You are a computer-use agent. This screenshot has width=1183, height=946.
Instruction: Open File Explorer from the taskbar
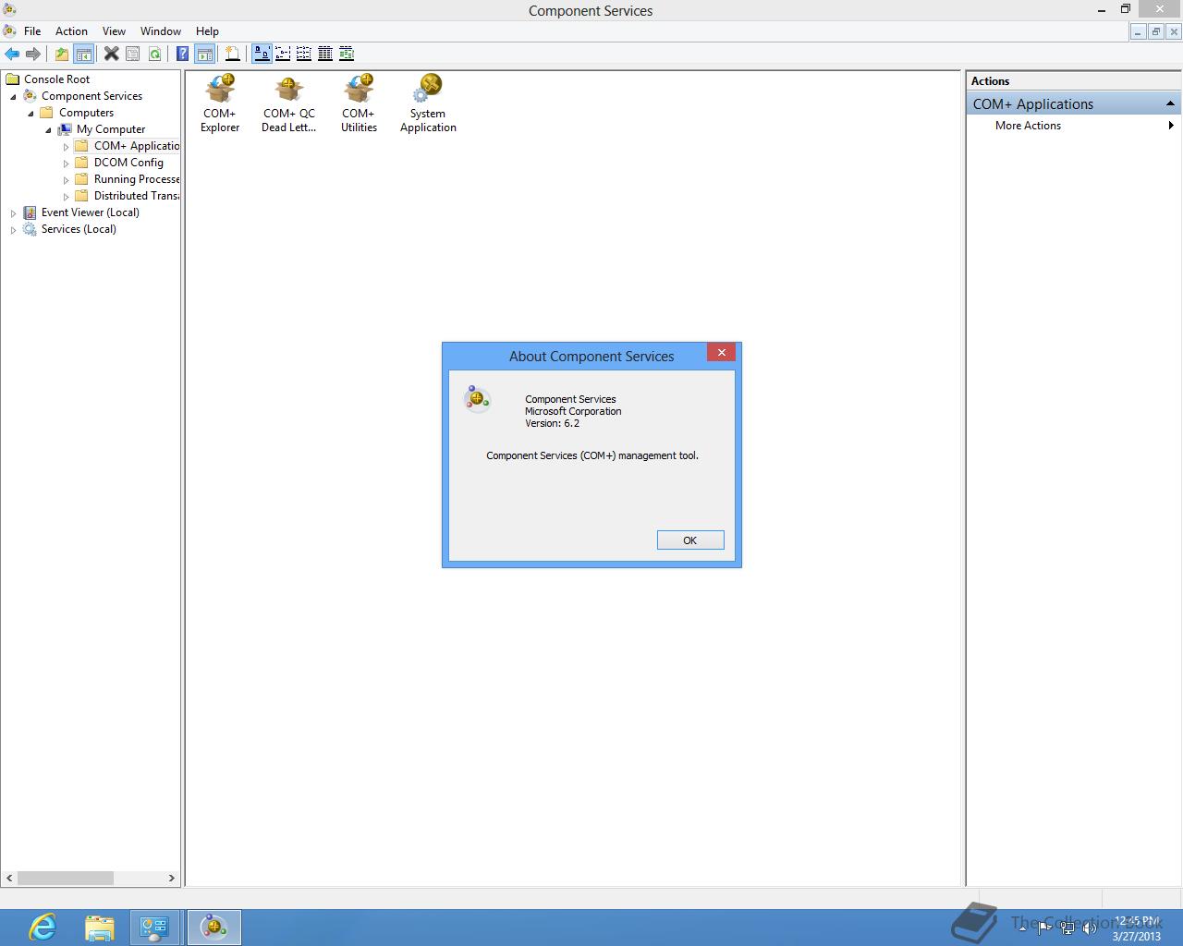[99, 927]
